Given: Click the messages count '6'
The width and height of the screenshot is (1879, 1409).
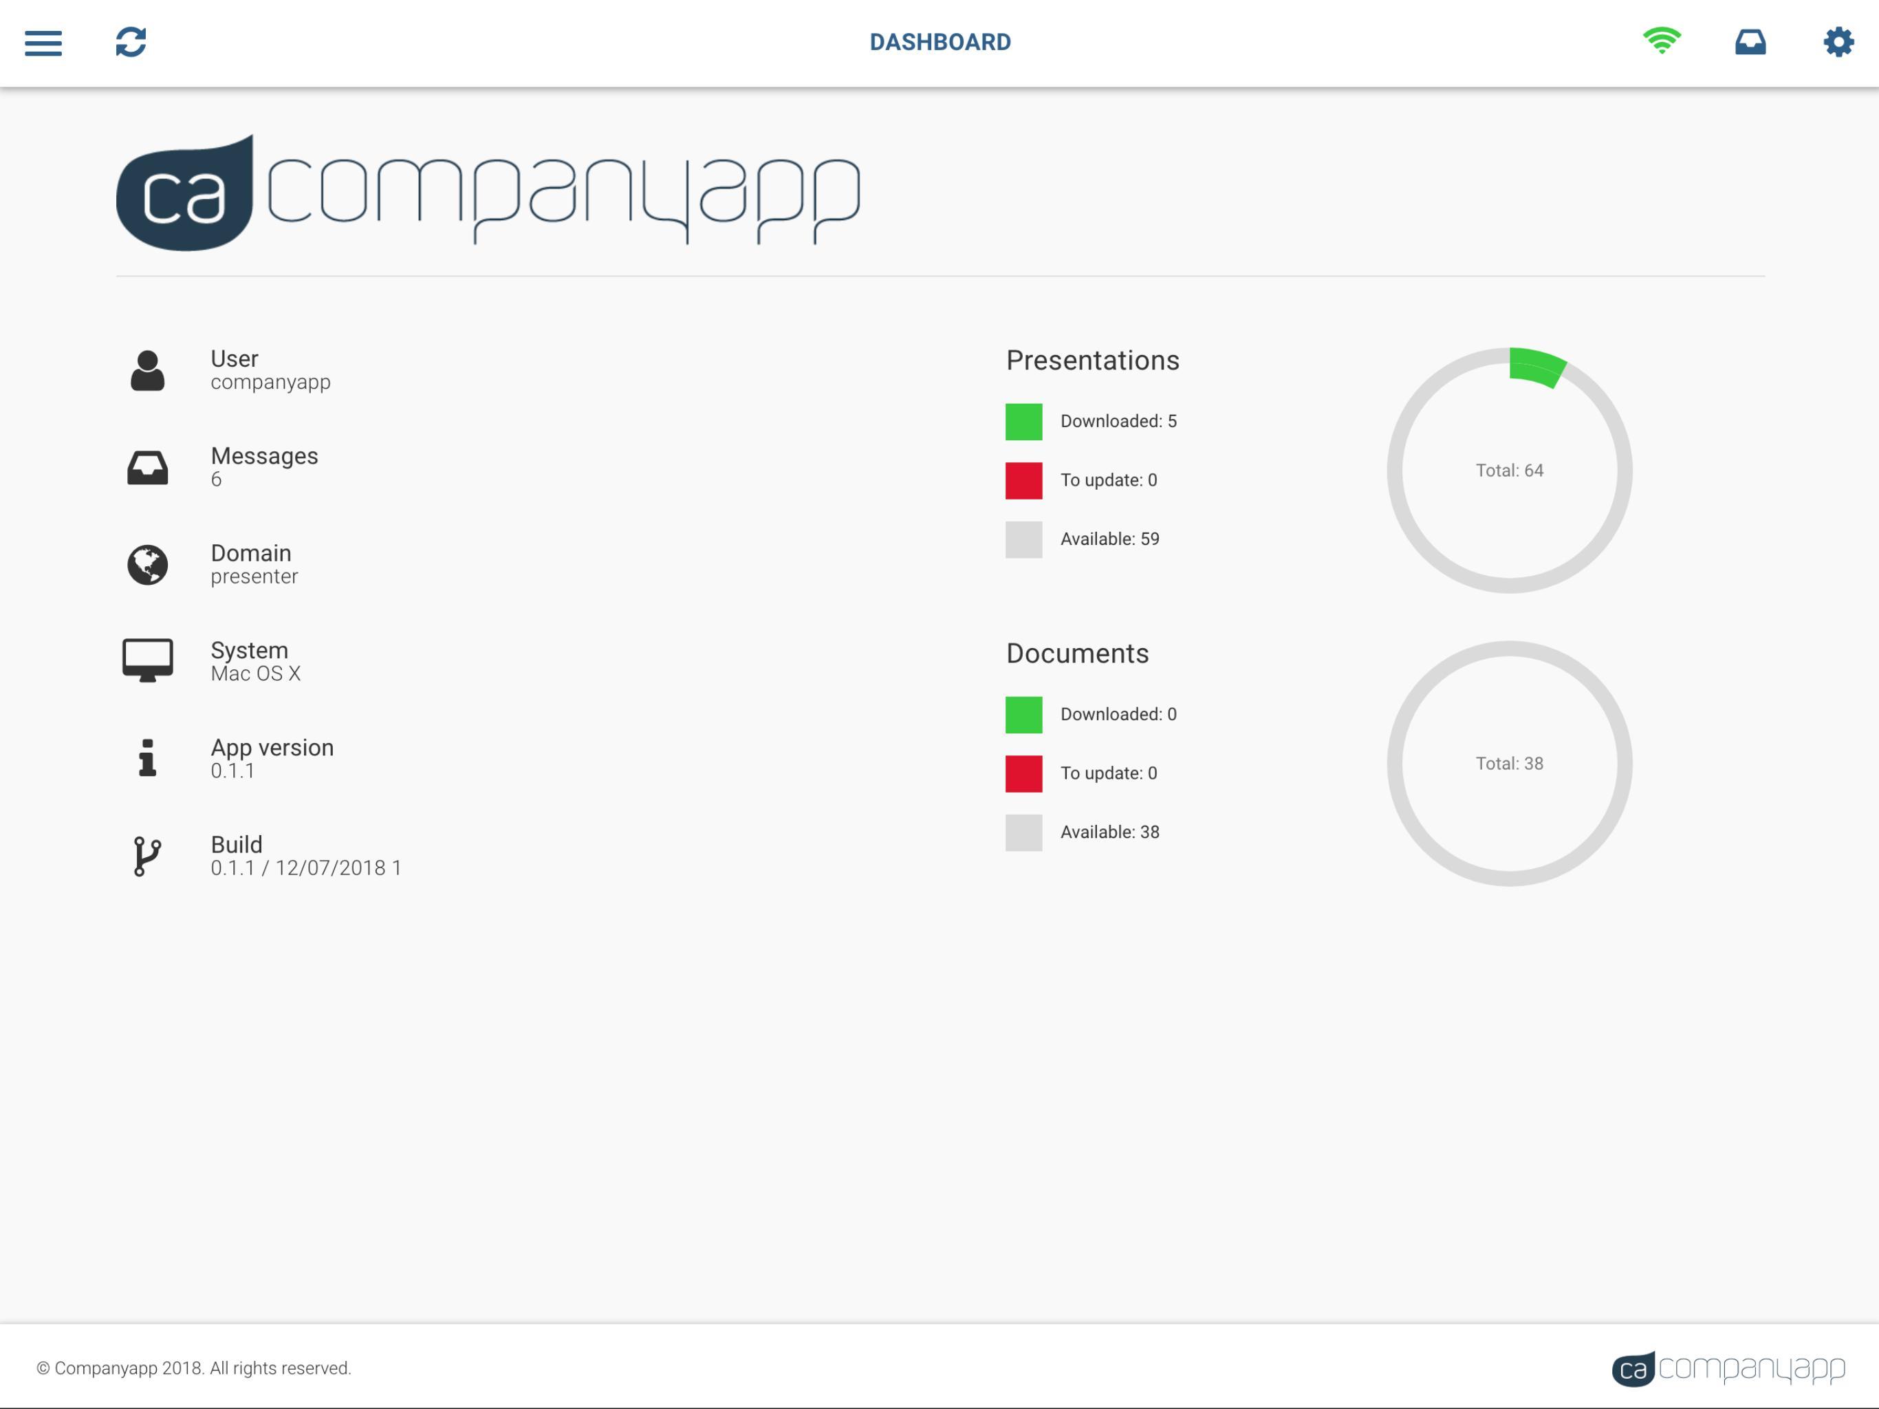Looking at the screenshot, I should 217,480.
